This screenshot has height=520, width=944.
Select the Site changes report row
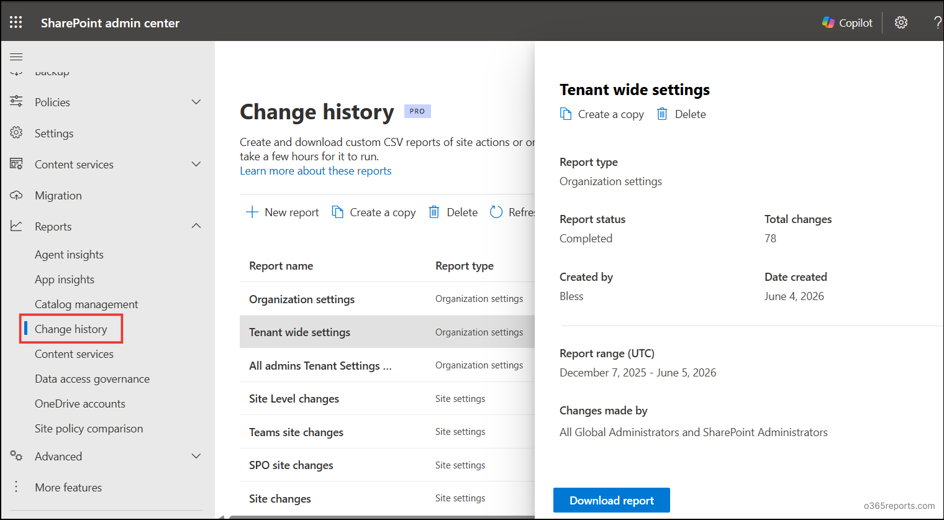(387, 498)
